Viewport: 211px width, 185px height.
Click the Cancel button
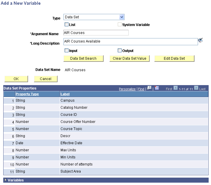(46, 79)
